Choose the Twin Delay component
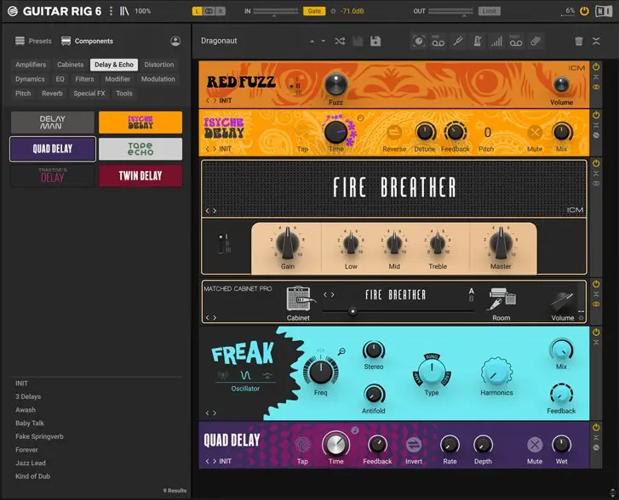Screen dimensions: 619x500 pyautogui.click(x=140, y=175)
